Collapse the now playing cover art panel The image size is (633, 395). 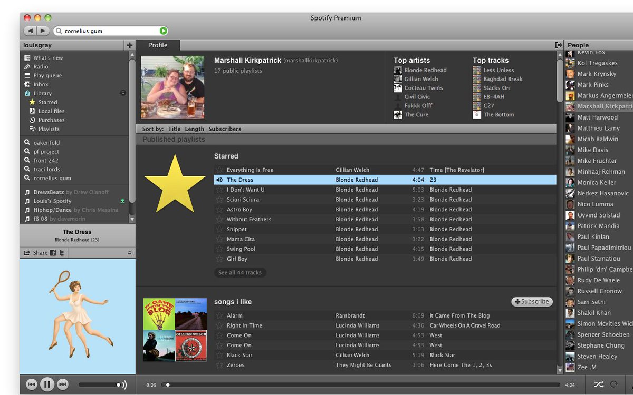(130, 253)
